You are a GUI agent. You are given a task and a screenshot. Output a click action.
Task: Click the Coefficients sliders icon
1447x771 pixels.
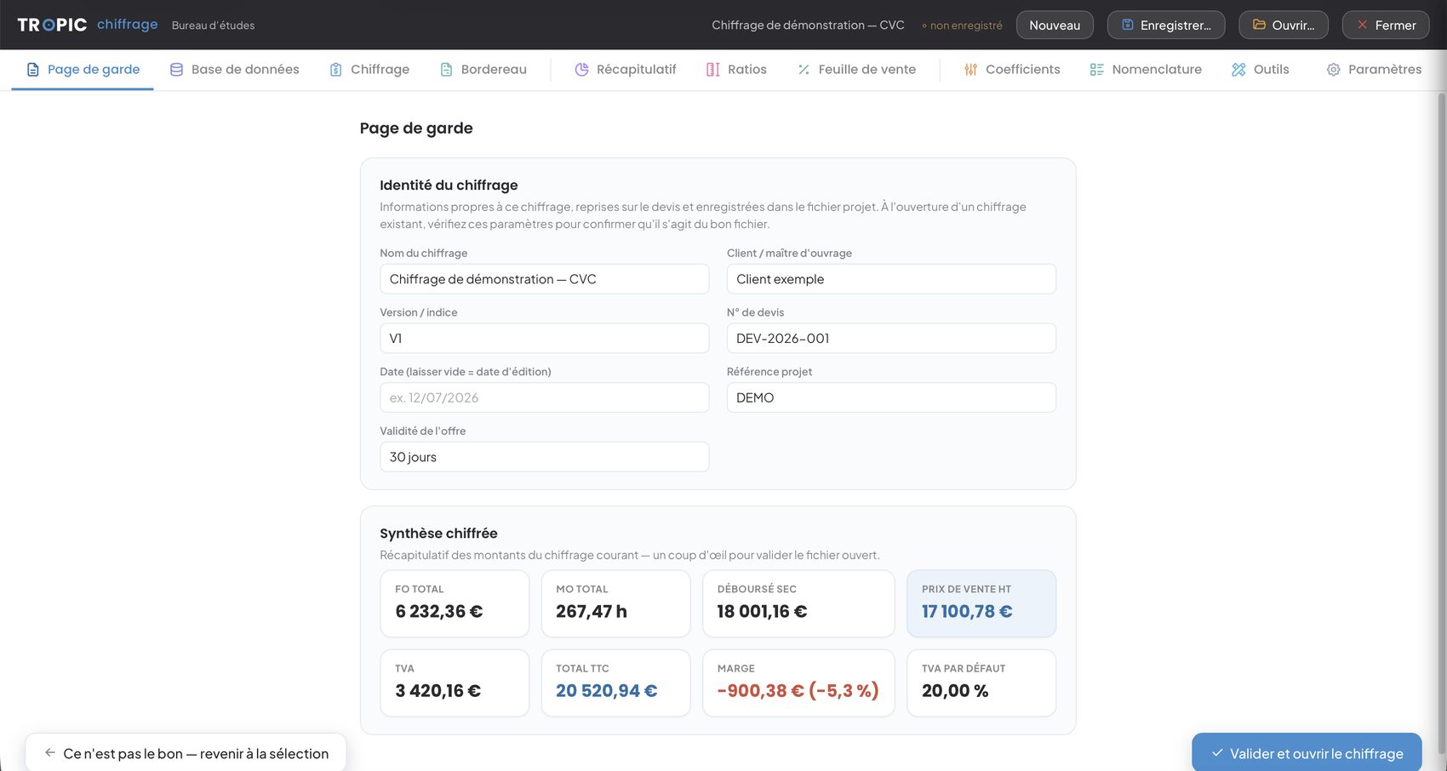(x=970, y=70)
